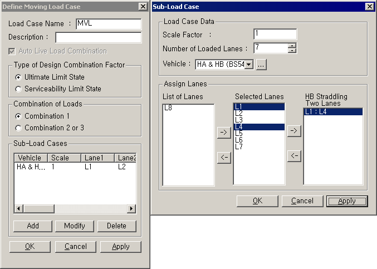This screenshot has width=377, height=269.
Task: Select Combination 2 or 3 option
Action: [19, 128]
